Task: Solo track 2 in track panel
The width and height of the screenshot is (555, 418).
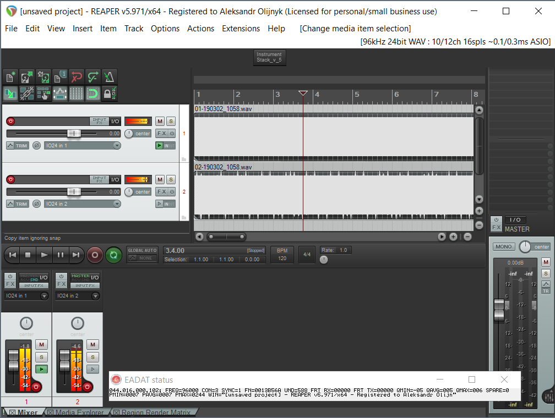Action: (x=171, y=179)
